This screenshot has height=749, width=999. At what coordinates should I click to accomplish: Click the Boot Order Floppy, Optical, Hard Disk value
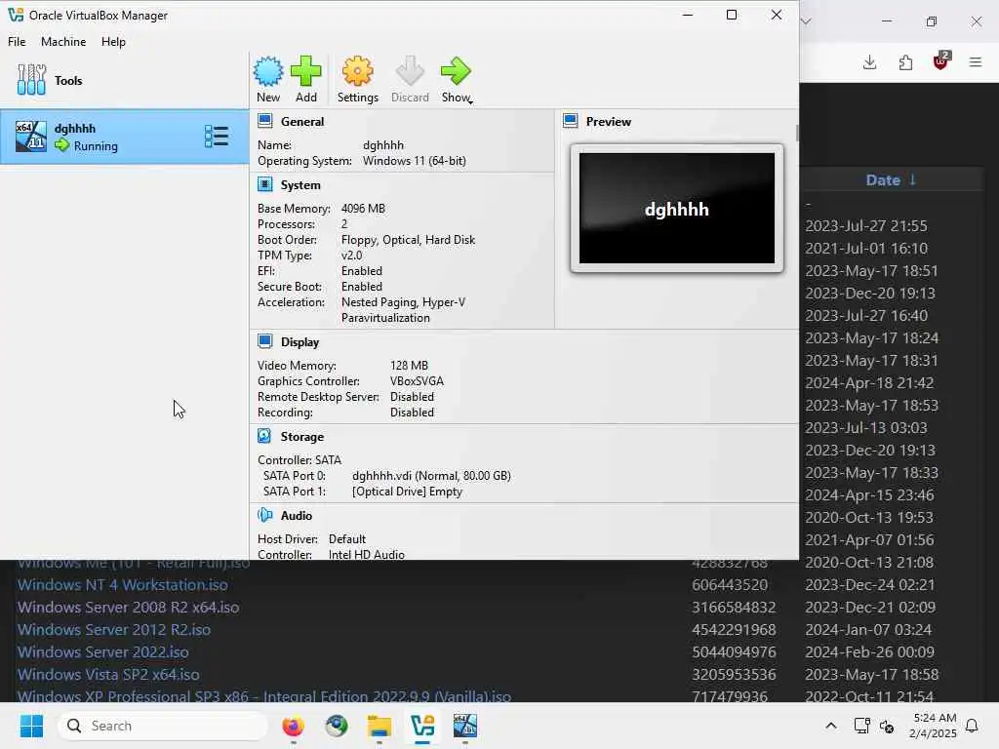click(x=409, y=240)
